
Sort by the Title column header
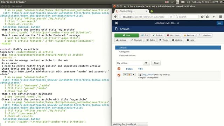coord(140,69)
